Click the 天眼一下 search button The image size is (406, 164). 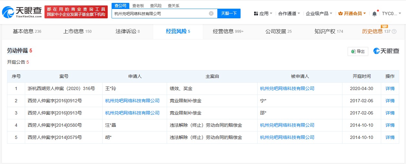[229, 14]
